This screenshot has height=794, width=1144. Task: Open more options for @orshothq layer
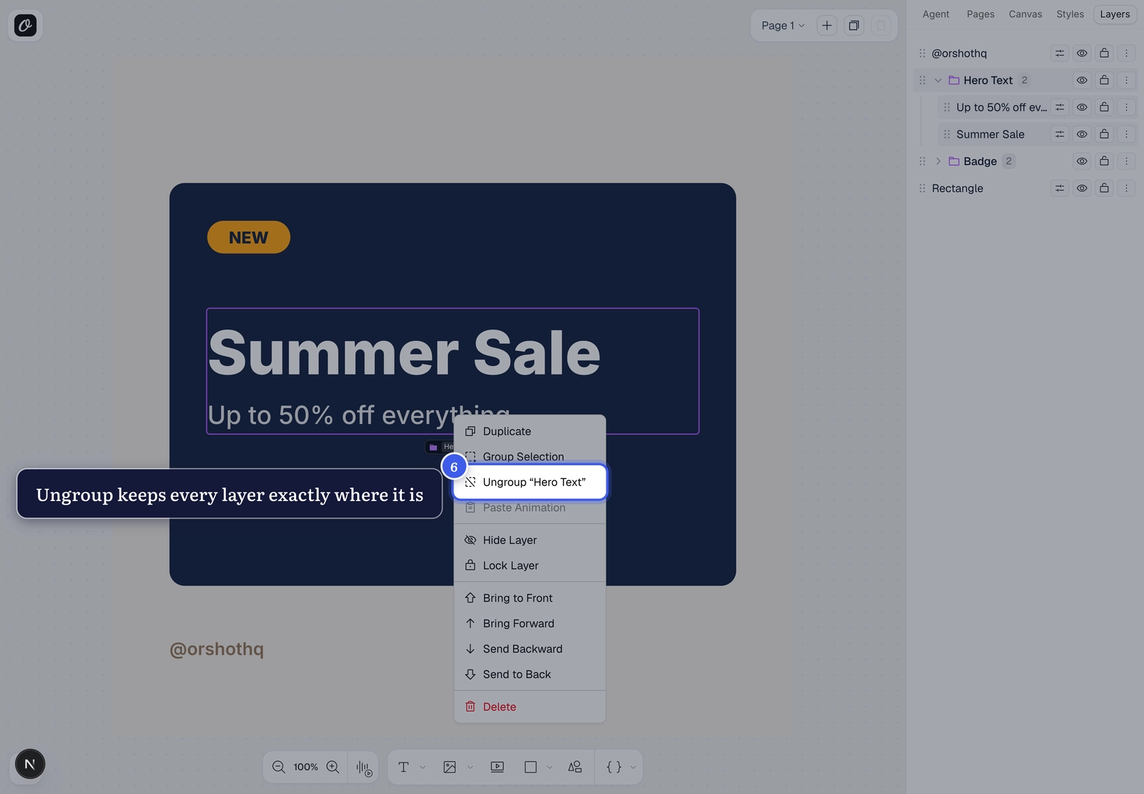[x=1126, y=54]
